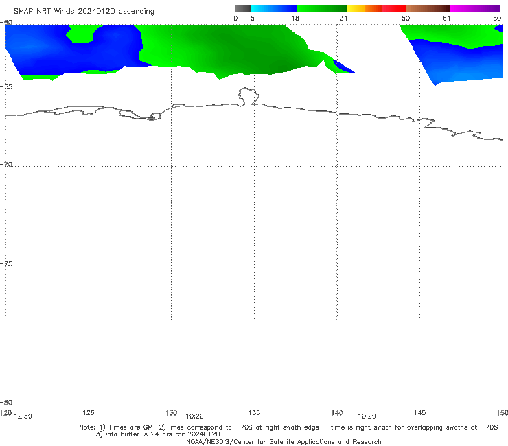Click the latitude label -70

(x=6, y=165)
